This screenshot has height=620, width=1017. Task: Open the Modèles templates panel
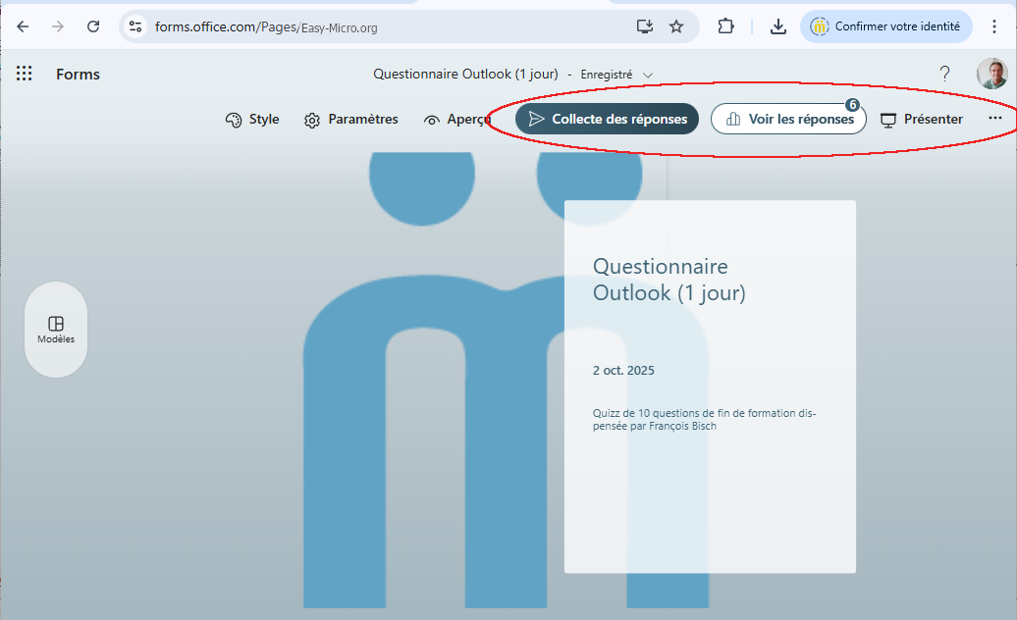56,330
